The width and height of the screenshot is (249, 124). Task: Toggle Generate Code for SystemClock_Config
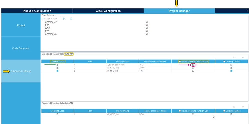coord(57,65)
